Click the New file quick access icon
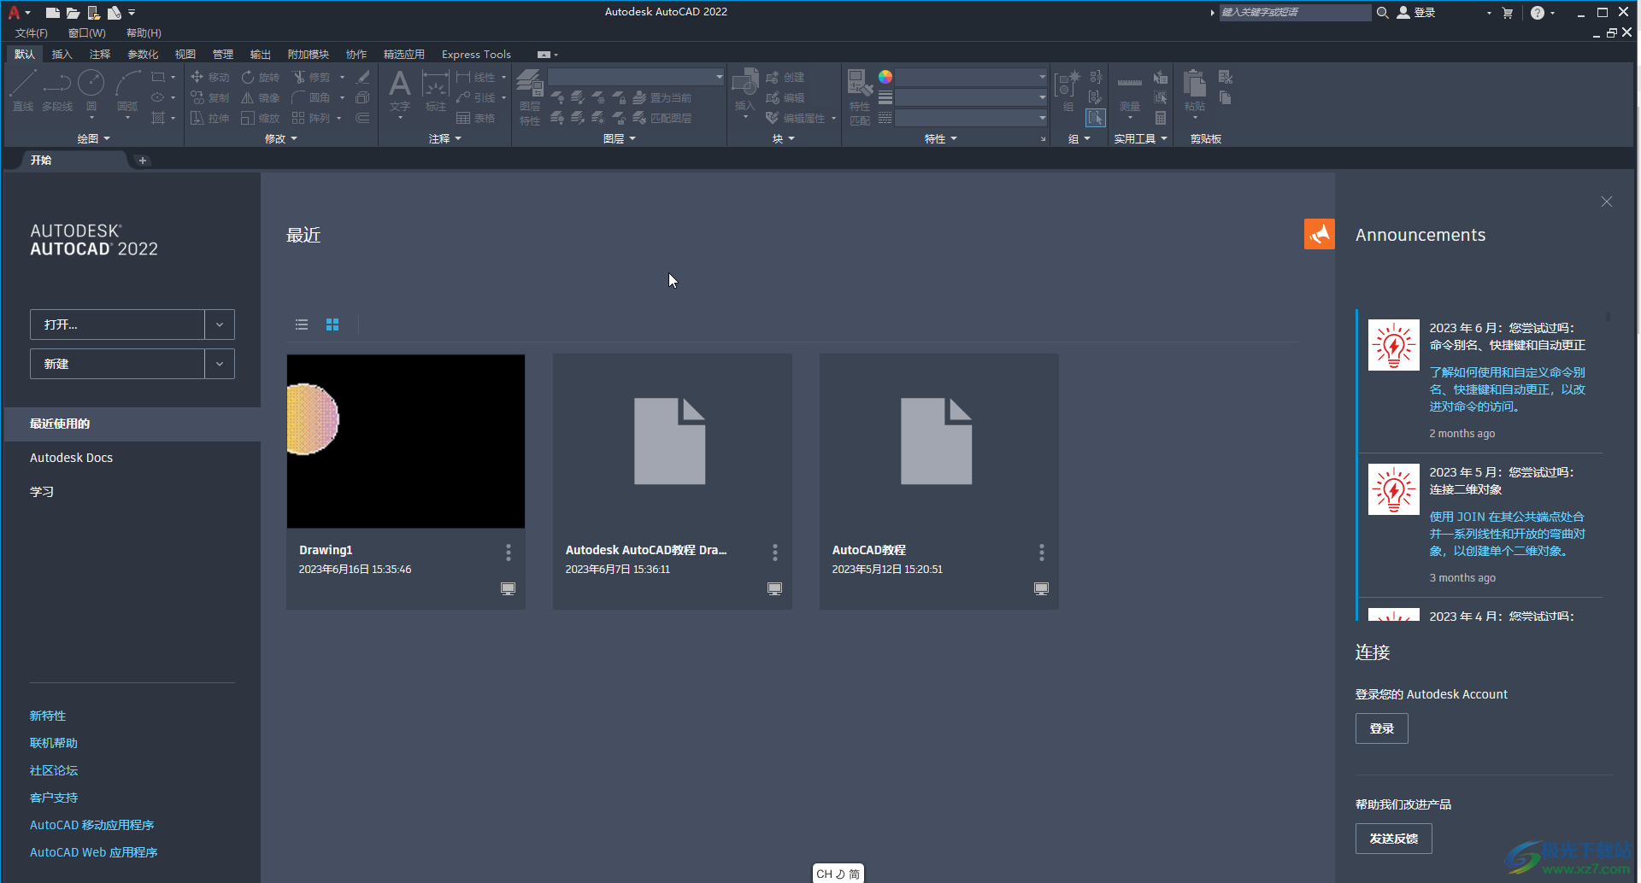1641x883 pixels. [x=53, y=13]
